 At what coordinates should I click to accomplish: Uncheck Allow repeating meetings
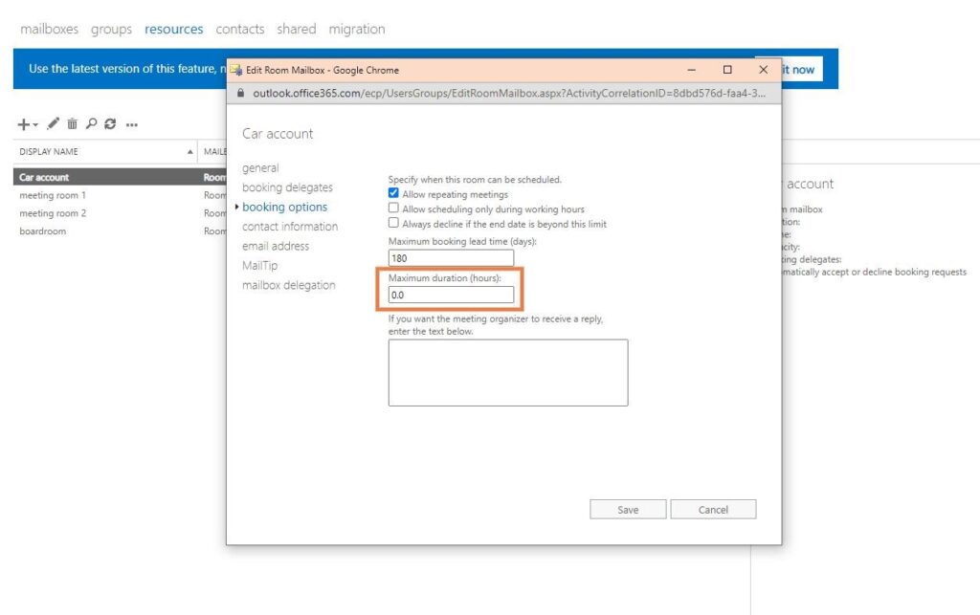click(x=393, y=192)
